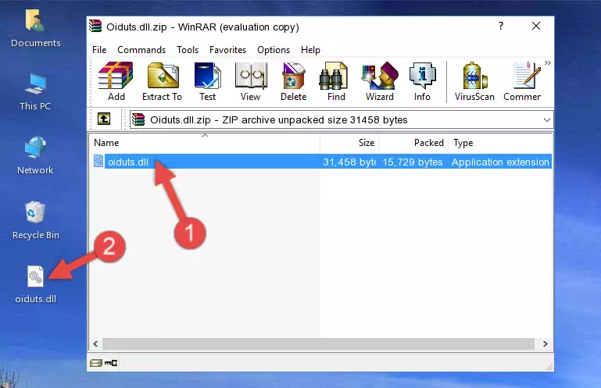
Task: Click the Extract To toolbar icon
Action: 162,82
